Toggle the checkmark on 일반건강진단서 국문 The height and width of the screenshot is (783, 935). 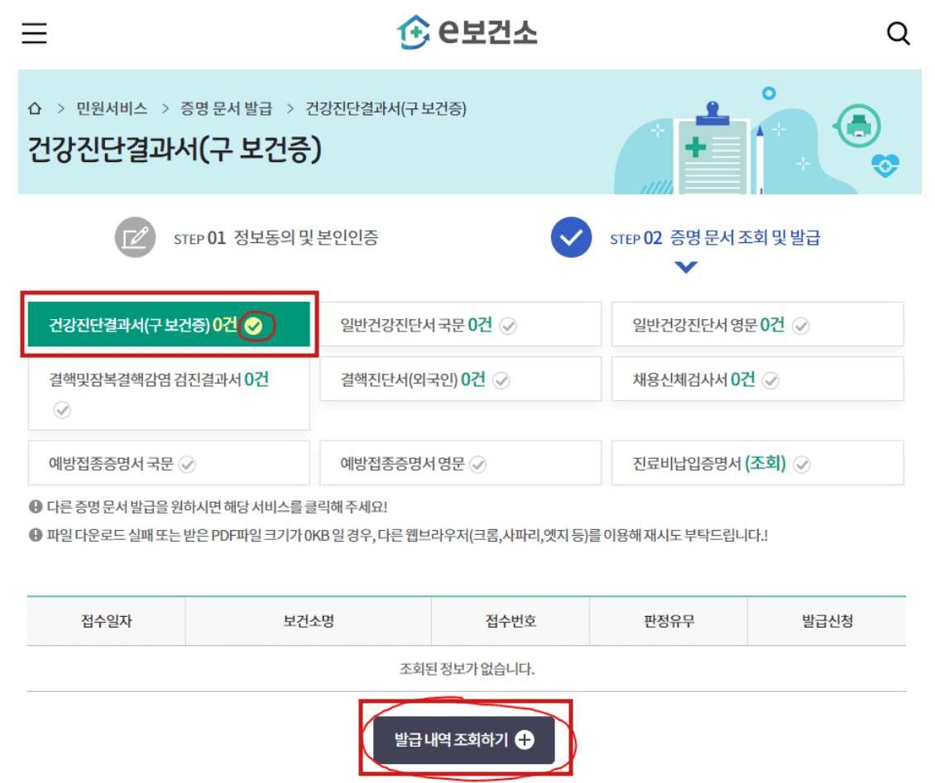(x=509, y=325)
